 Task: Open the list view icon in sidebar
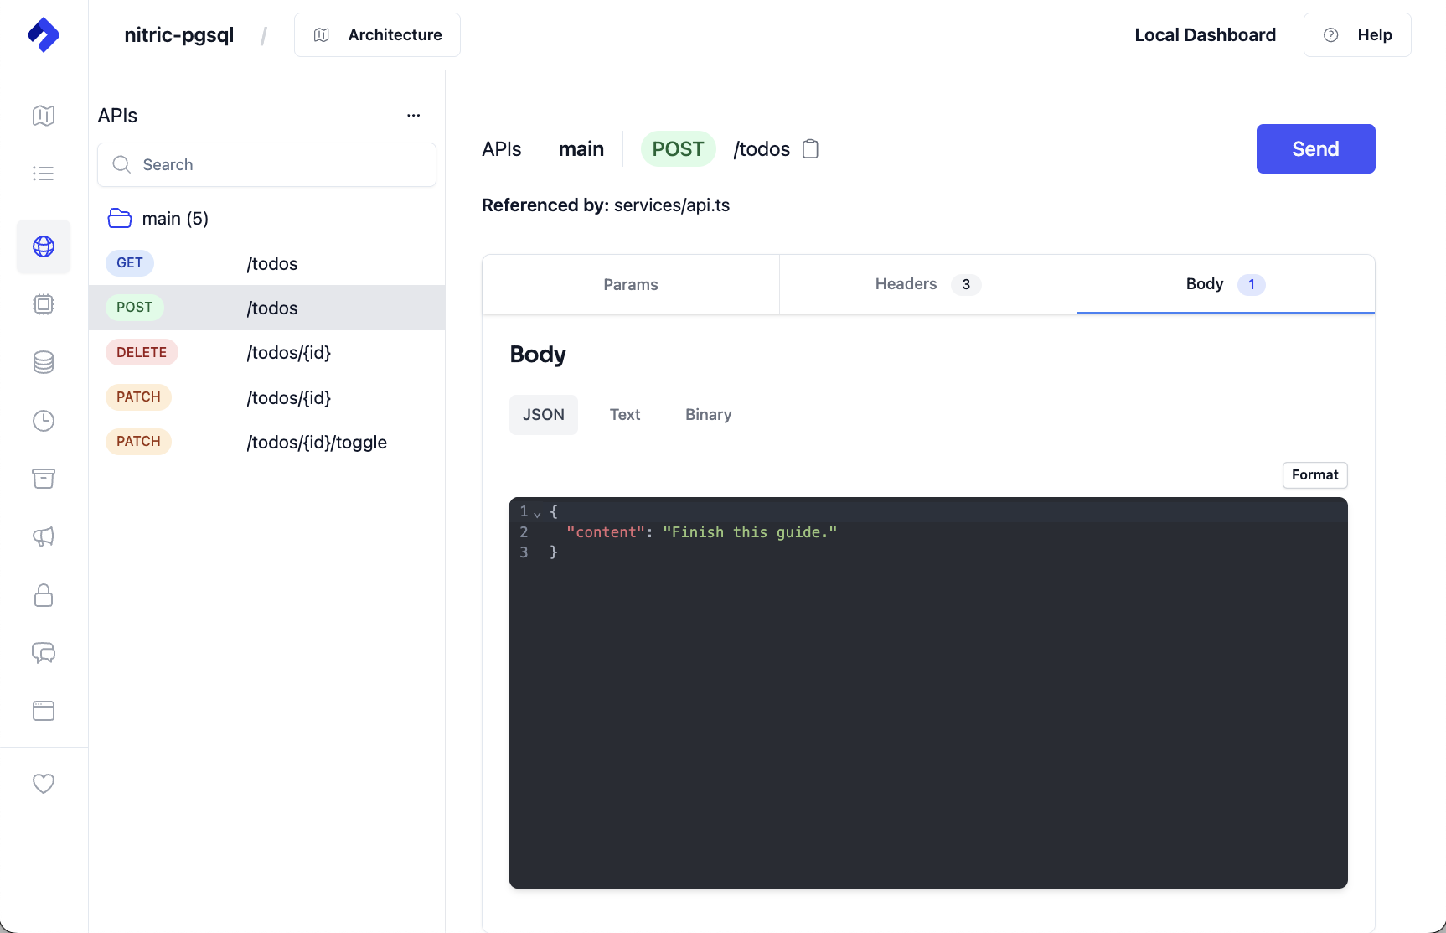tap(44, 174)
